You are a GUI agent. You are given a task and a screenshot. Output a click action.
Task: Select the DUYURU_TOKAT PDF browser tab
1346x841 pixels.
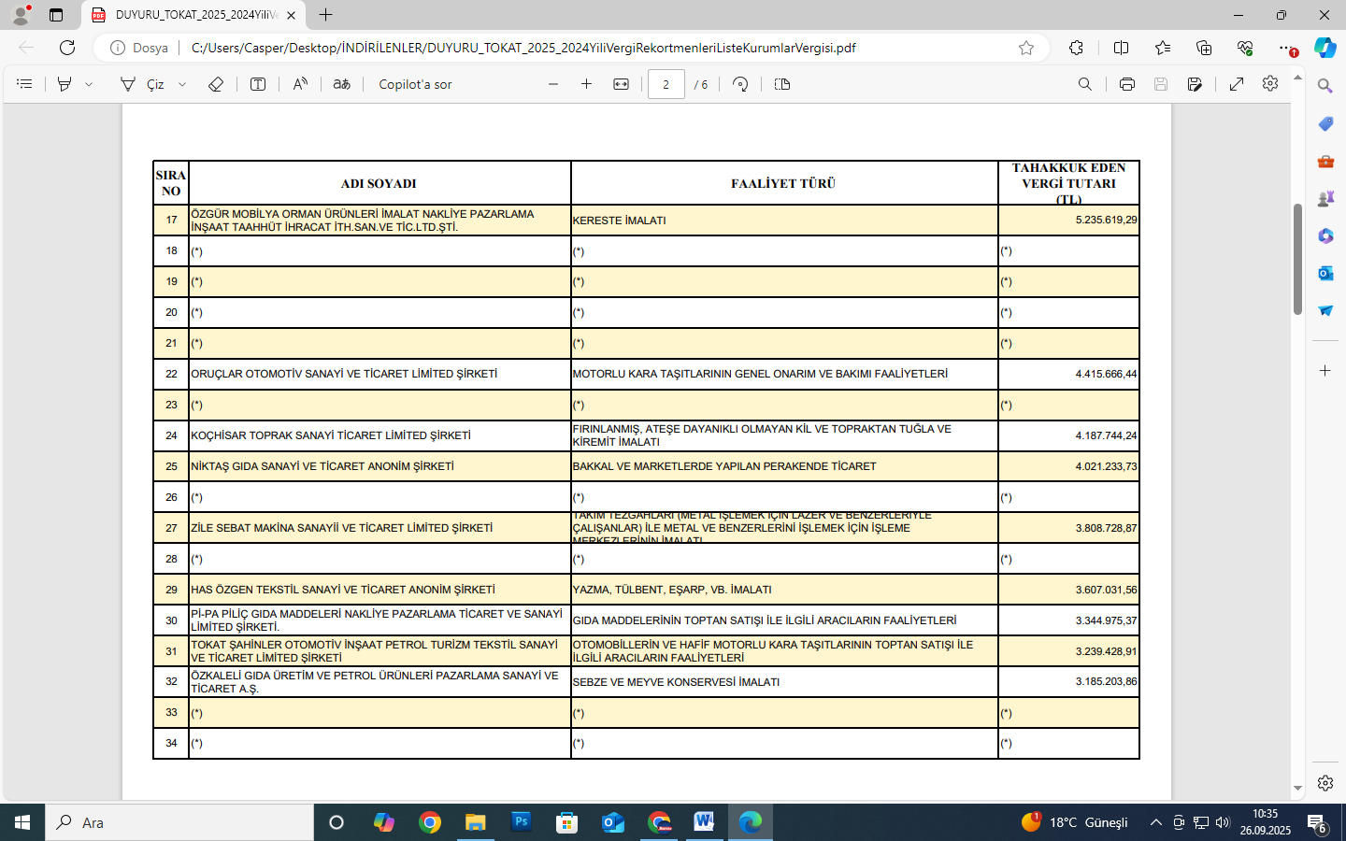click(x=192, y=15)
